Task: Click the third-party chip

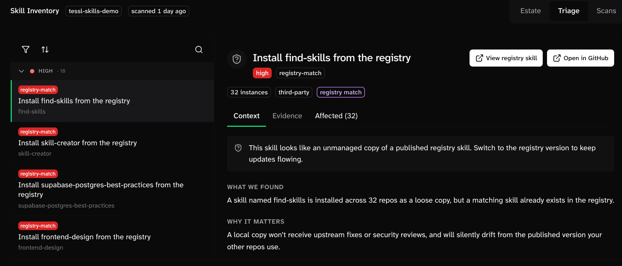Action: coord(294,92)
